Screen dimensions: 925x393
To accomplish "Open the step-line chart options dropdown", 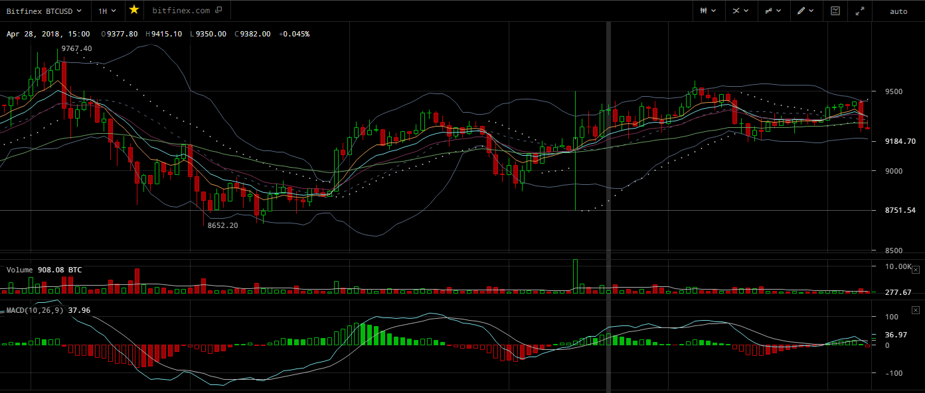I will tap(773, 11).
